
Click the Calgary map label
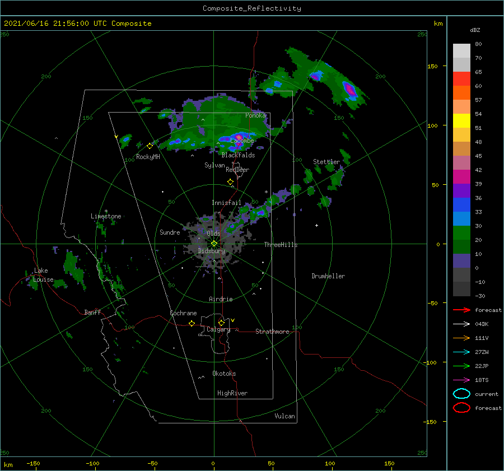[218, 329]
